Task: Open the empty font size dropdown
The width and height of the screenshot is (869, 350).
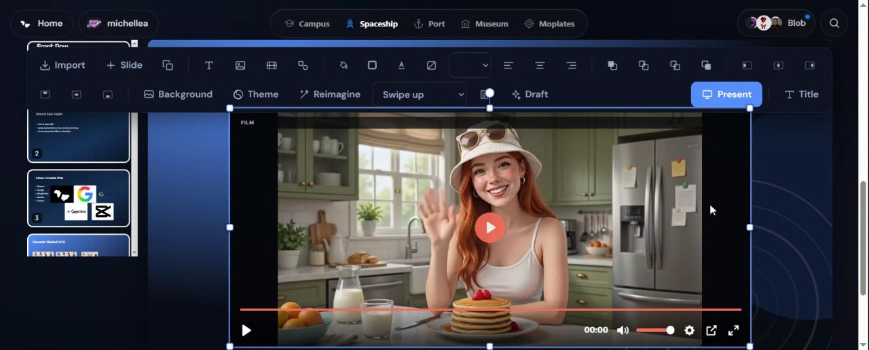Action: [x=470, y=65]
